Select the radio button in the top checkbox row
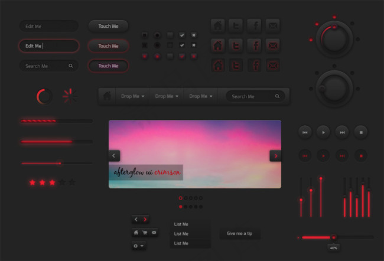This screenshot has height=261, width=384. click(157, 35)
